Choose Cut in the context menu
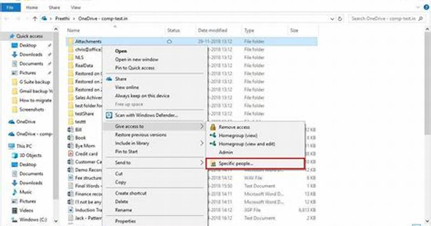This screenshot has height=226, width=431. tap(119, 174)
